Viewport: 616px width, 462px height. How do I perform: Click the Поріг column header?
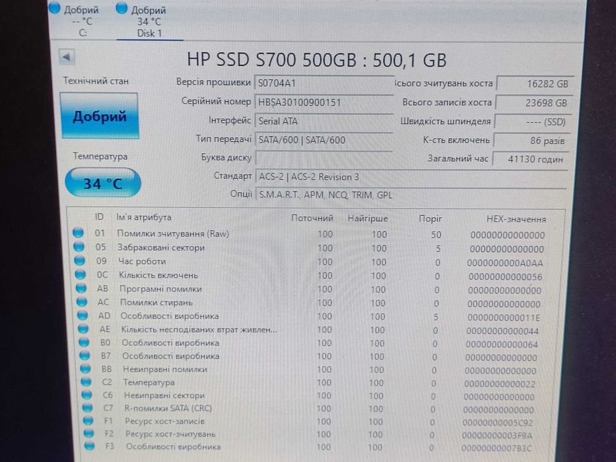pyautogui.click(x=430, y=218)
